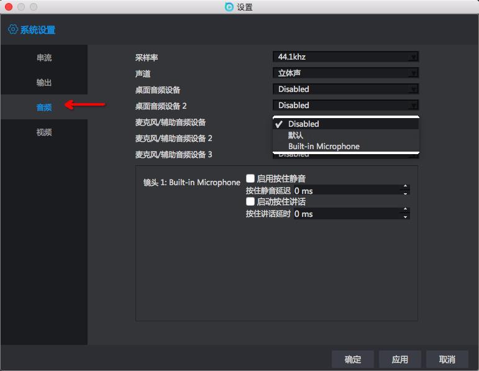Click the 镜头 1: Built-in Microphone label

[x=192, y=183]
